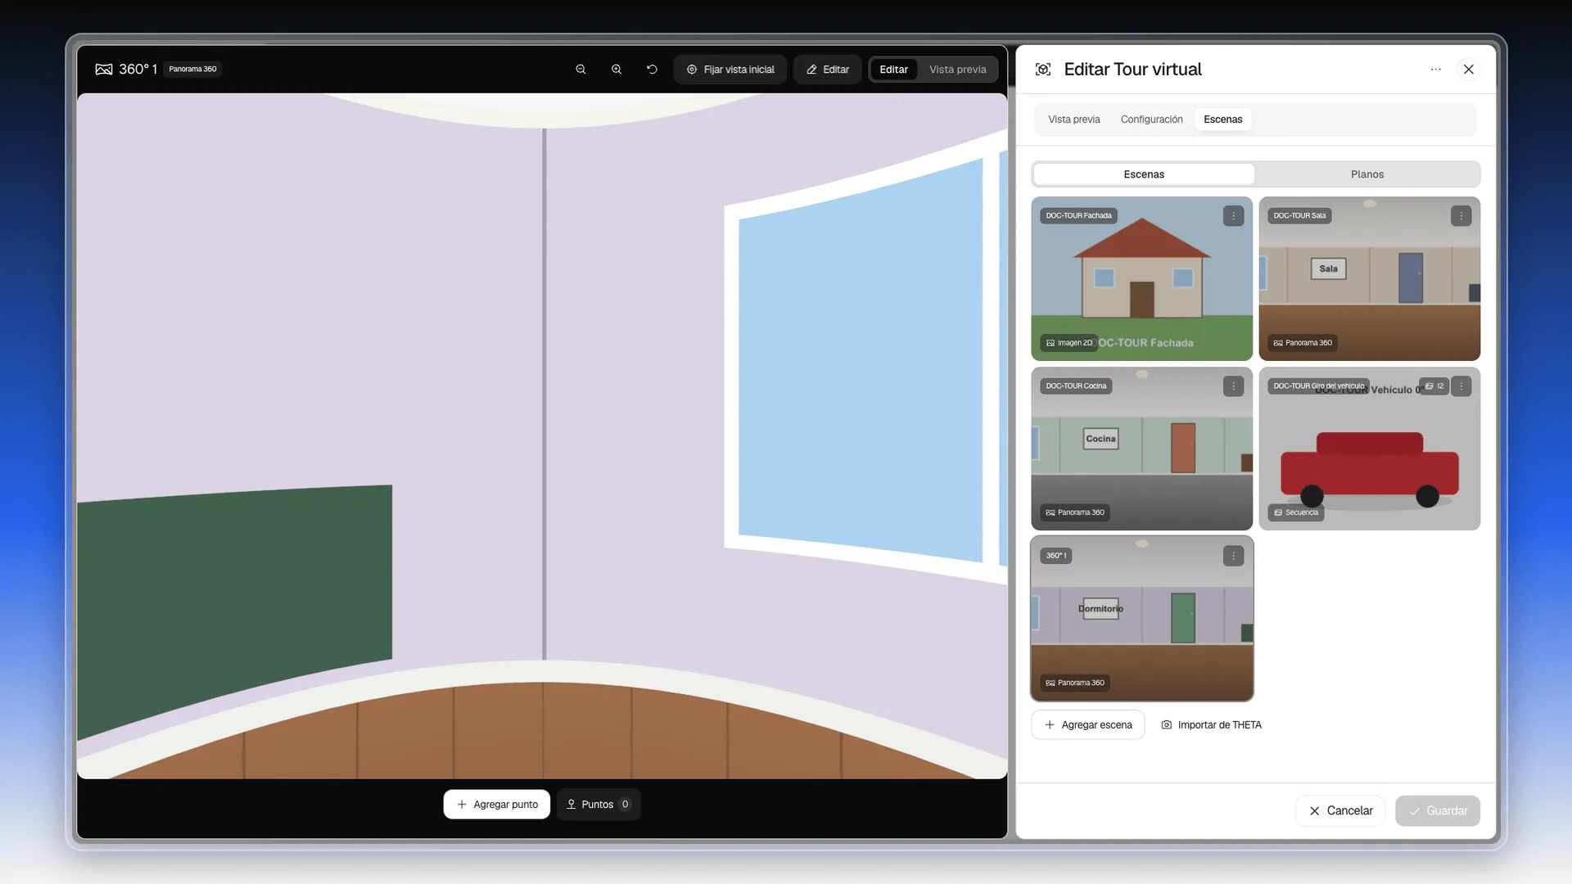Open menu for DOC-TOUR Cocina scene
This screenshot has height=884, width=1572.
point(1233,386)
